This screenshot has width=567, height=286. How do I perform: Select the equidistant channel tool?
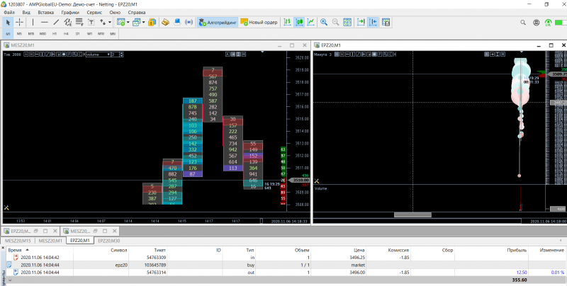67,23
